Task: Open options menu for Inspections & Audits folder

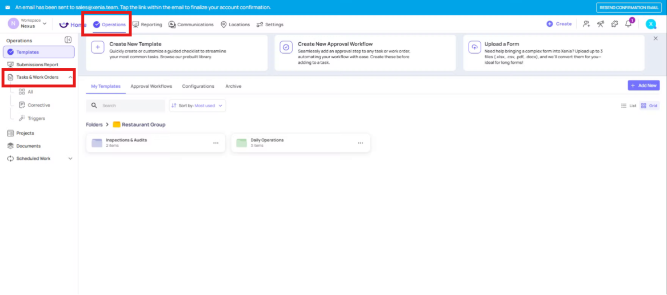Action: click(x=215, y=143)
